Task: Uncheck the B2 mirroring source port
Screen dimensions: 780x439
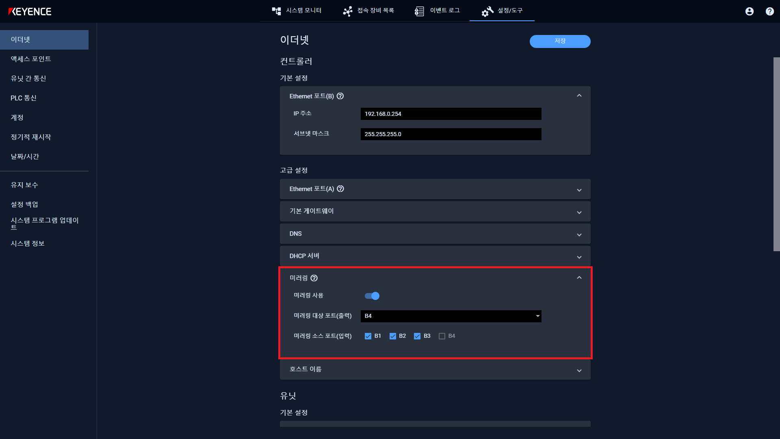Action: click(393, 336)
